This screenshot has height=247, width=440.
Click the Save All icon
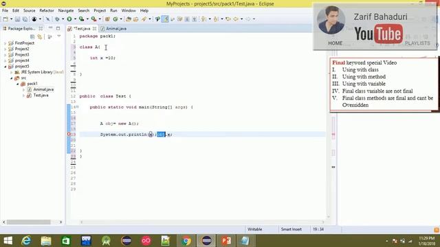pyautogui.click(x=25, y=19)
